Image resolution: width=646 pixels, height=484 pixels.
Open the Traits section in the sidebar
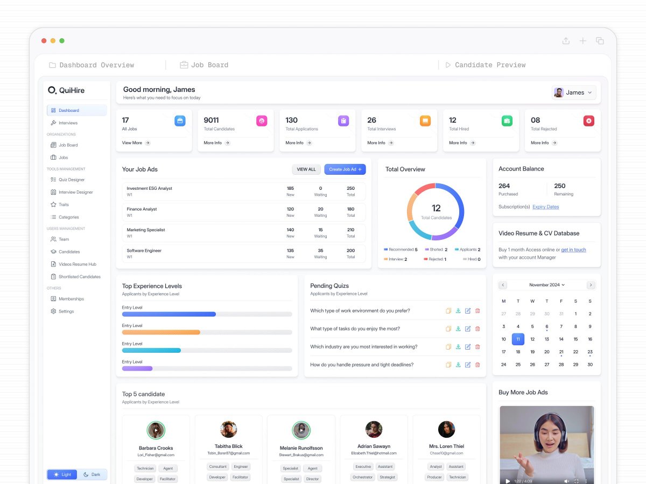point(64,204)
